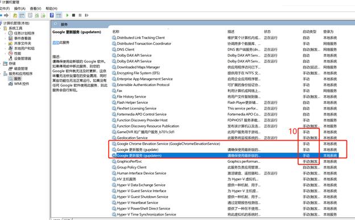Restart the service with the restart icon
The image size is (355, 220).
tap(86, 15)
